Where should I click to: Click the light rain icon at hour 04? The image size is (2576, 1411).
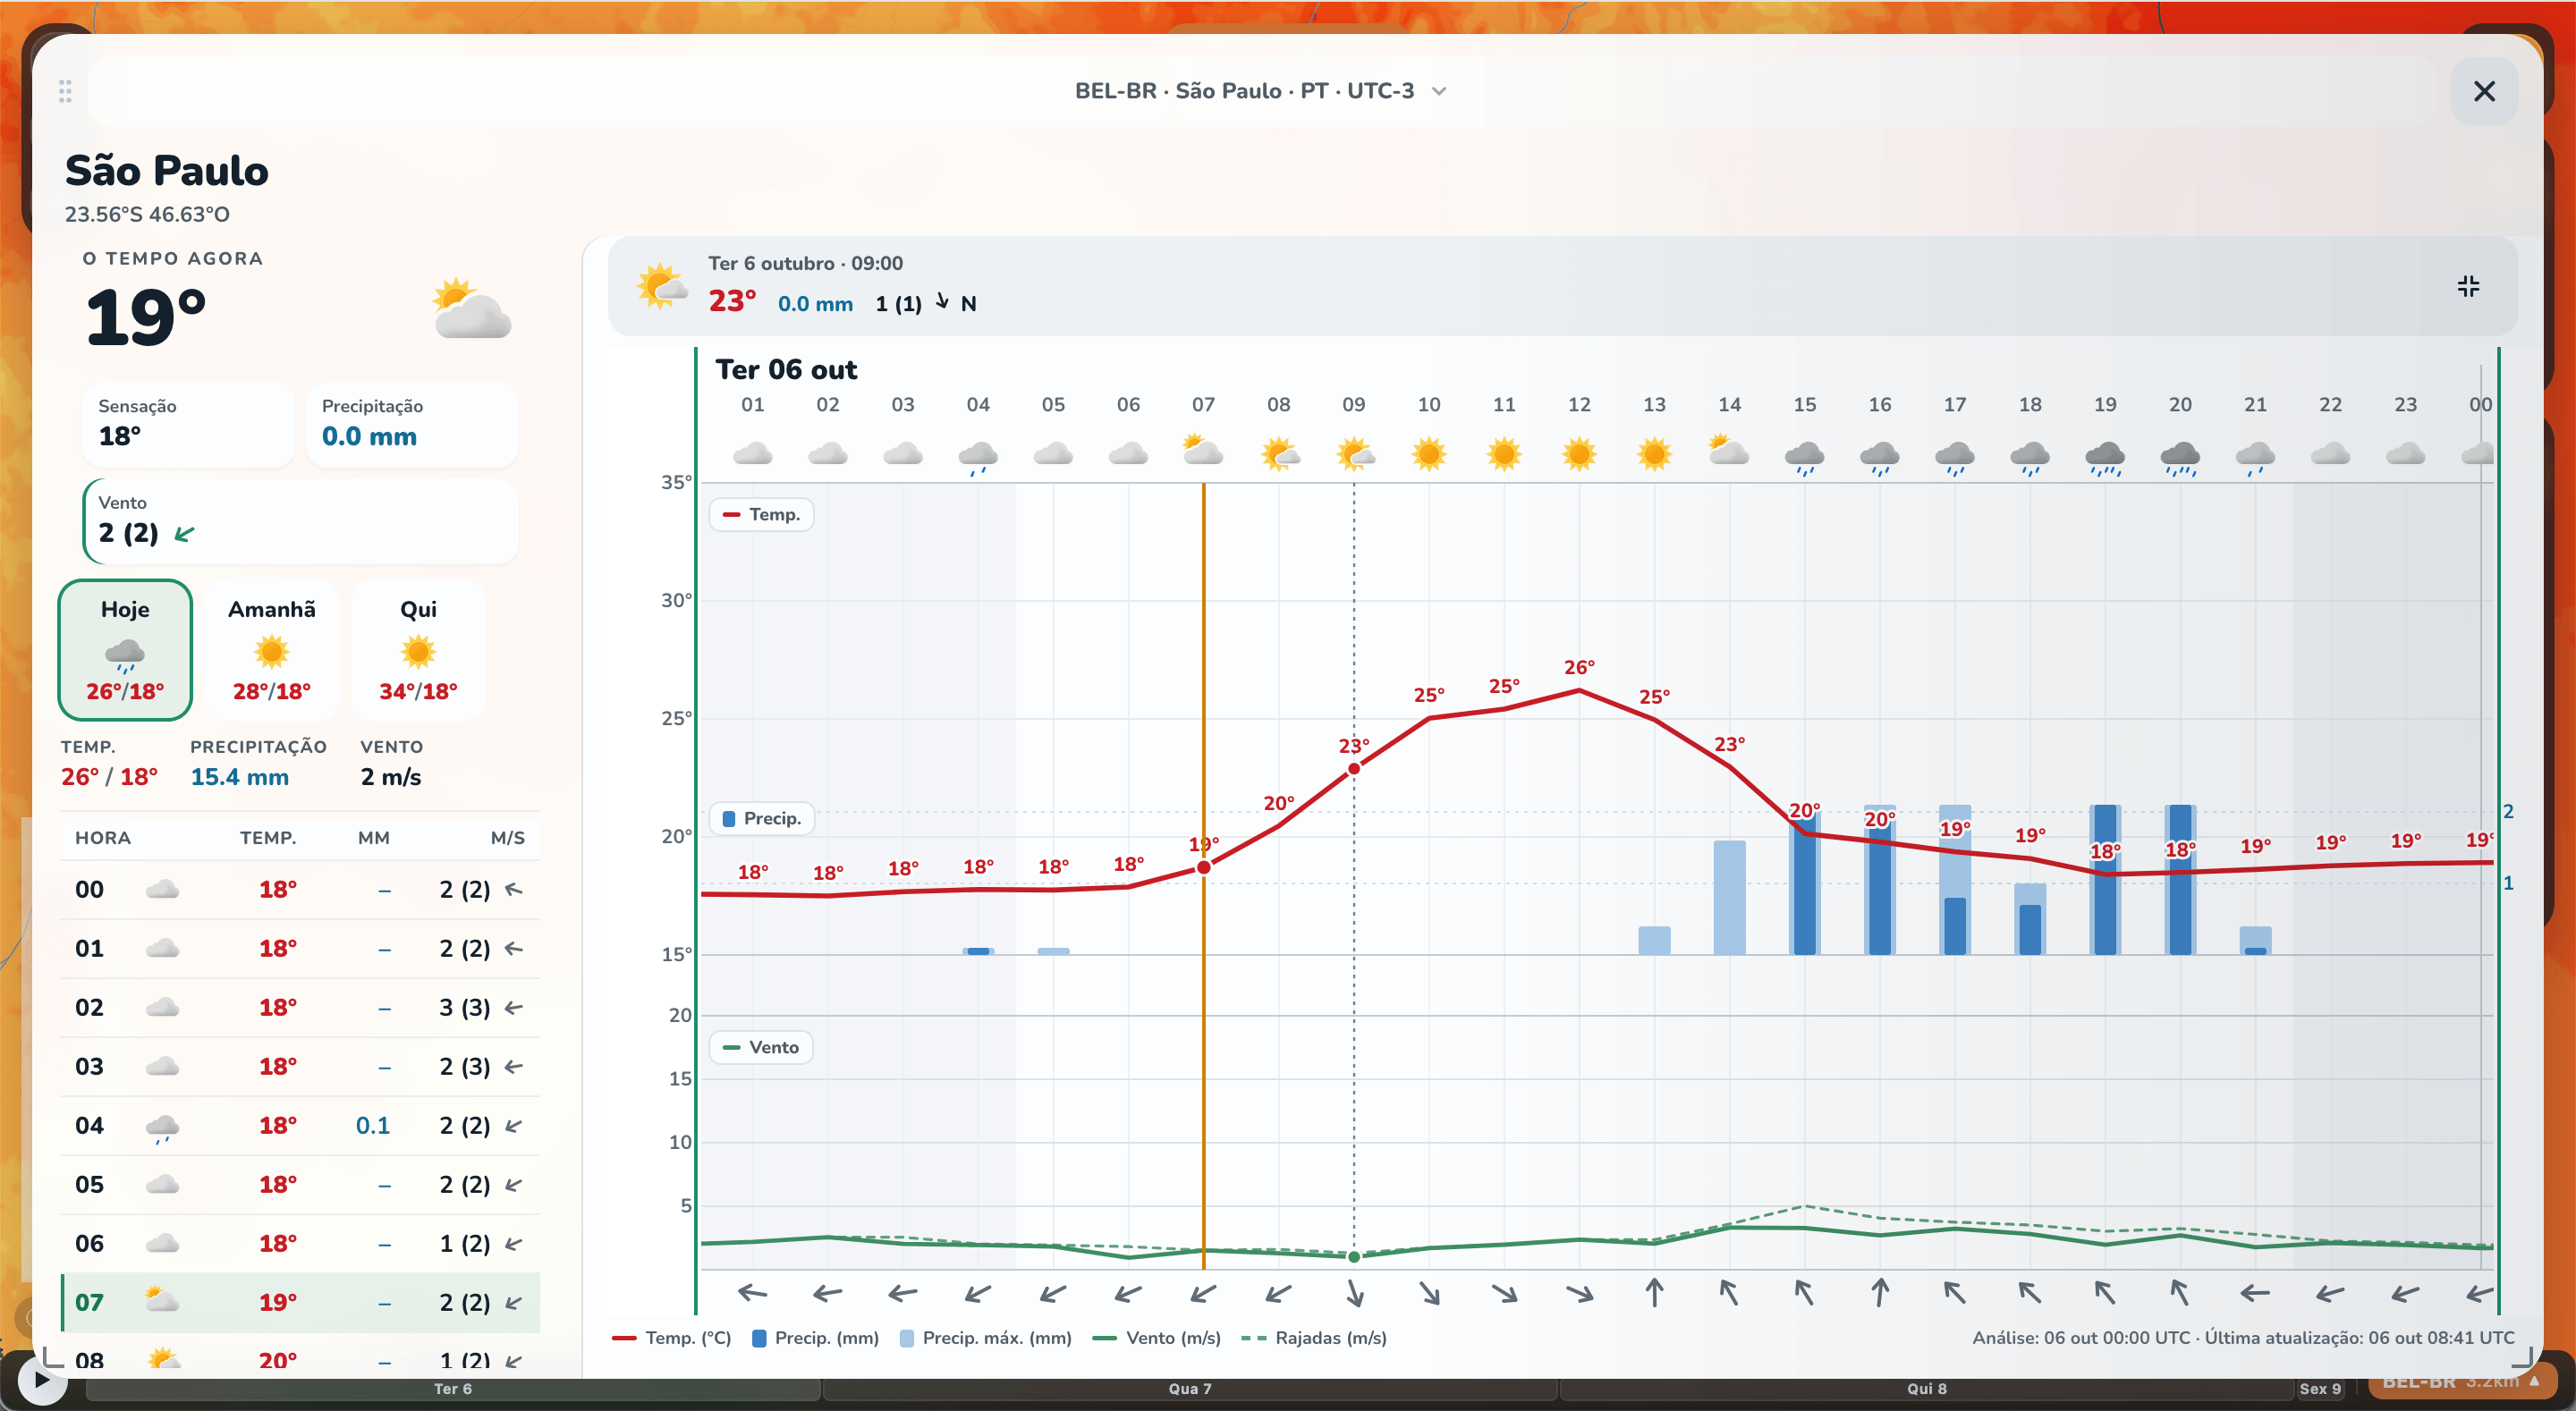pos(977,457)
